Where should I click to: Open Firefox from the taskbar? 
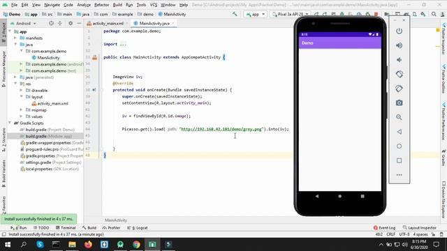(88, 245)
